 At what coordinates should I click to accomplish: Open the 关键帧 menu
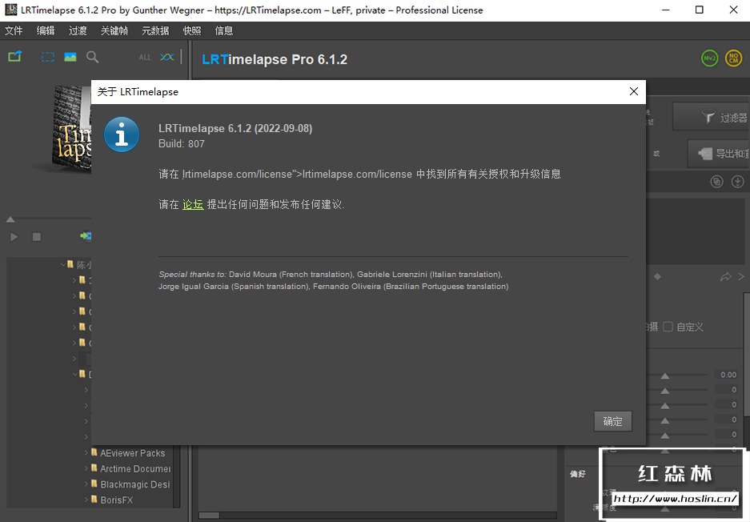(114, 30)
